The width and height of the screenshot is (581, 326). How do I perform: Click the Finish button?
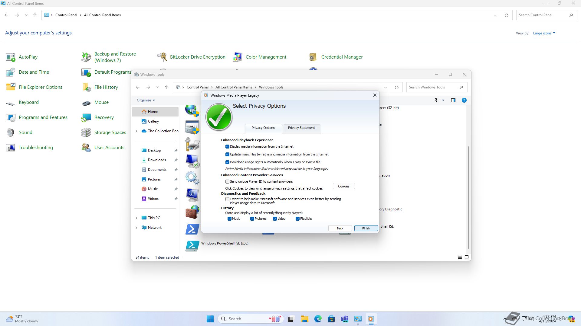366,229
